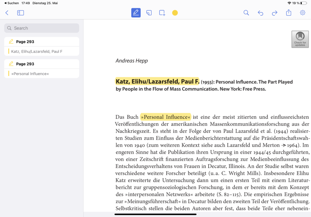The height and width of the screenshot is (217, 311).
Task: Select the sticky note tool
Action: [x=149, y=13]
